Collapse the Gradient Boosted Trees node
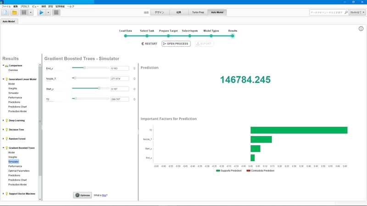 coord(3,148)
